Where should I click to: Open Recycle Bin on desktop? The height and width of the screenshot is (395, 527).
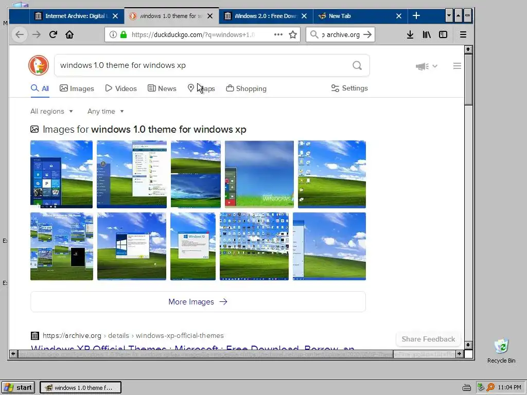(x=501, y=351)
